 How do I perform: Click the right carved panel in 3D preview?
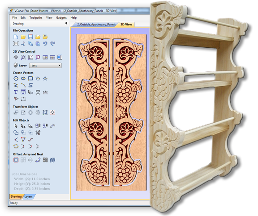(129, 112)
